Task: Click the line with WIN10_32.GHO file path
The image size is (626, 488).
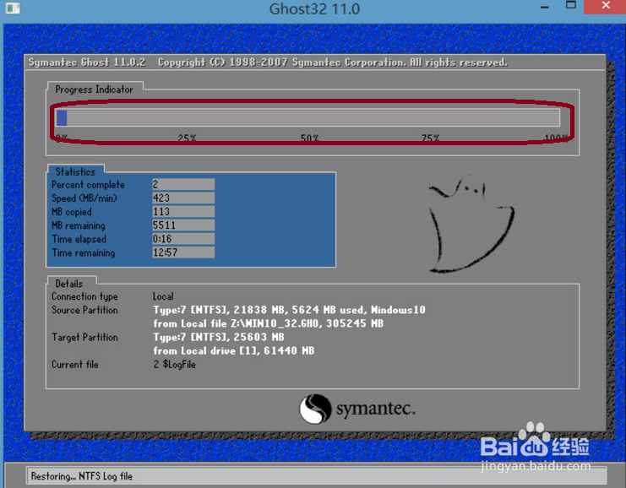Action: 269,323
